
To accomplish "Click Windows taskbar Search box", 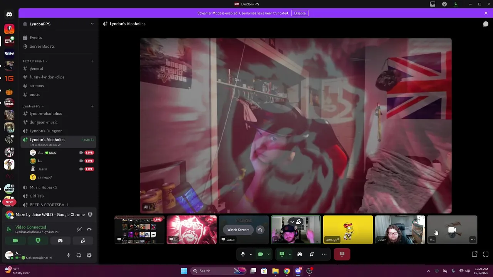I will point(218,271).
